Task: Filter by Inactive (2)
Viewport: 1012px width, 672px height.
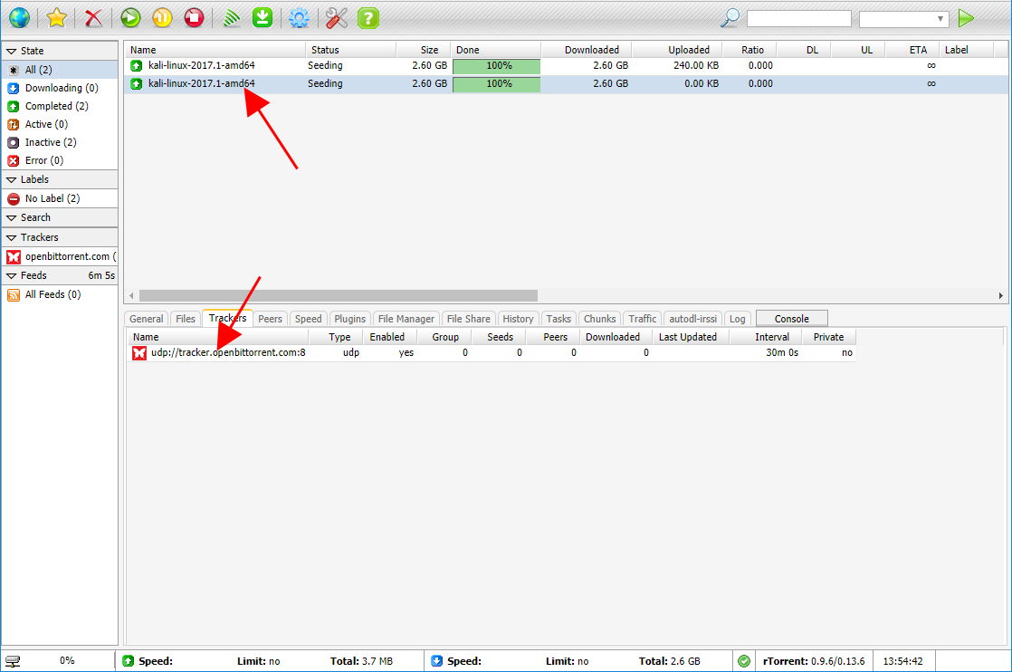Action: click(60, 142)
